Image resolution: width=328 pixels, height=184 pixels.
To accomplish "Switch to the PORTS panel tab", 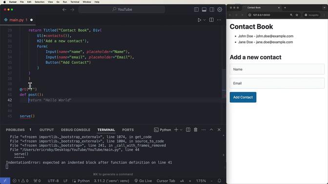I will [128, 130].
